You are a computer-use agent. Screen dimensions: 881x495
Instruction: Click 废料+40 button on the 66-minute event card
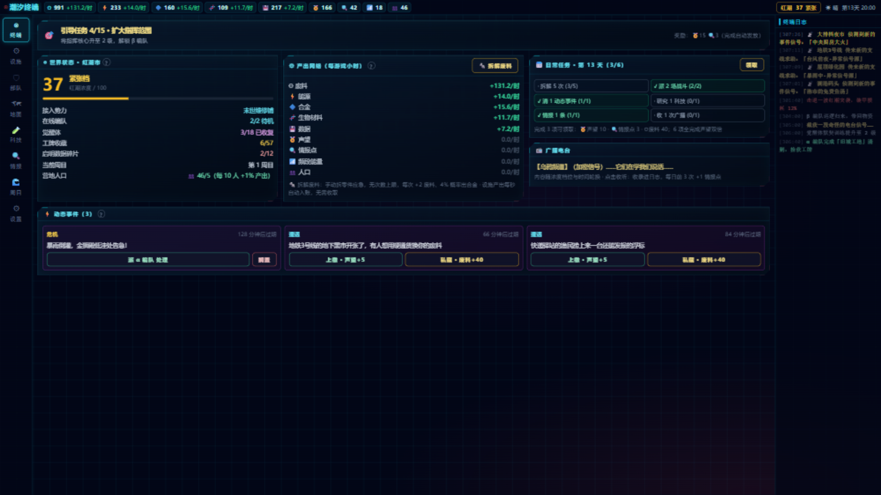pos(462,260)
